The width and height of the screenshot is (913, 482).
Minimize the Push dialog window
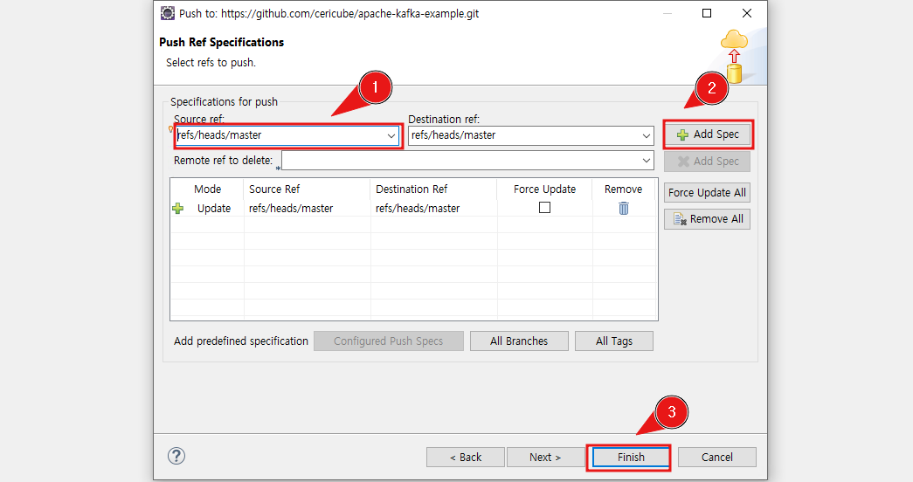click(x=667, y=13)
